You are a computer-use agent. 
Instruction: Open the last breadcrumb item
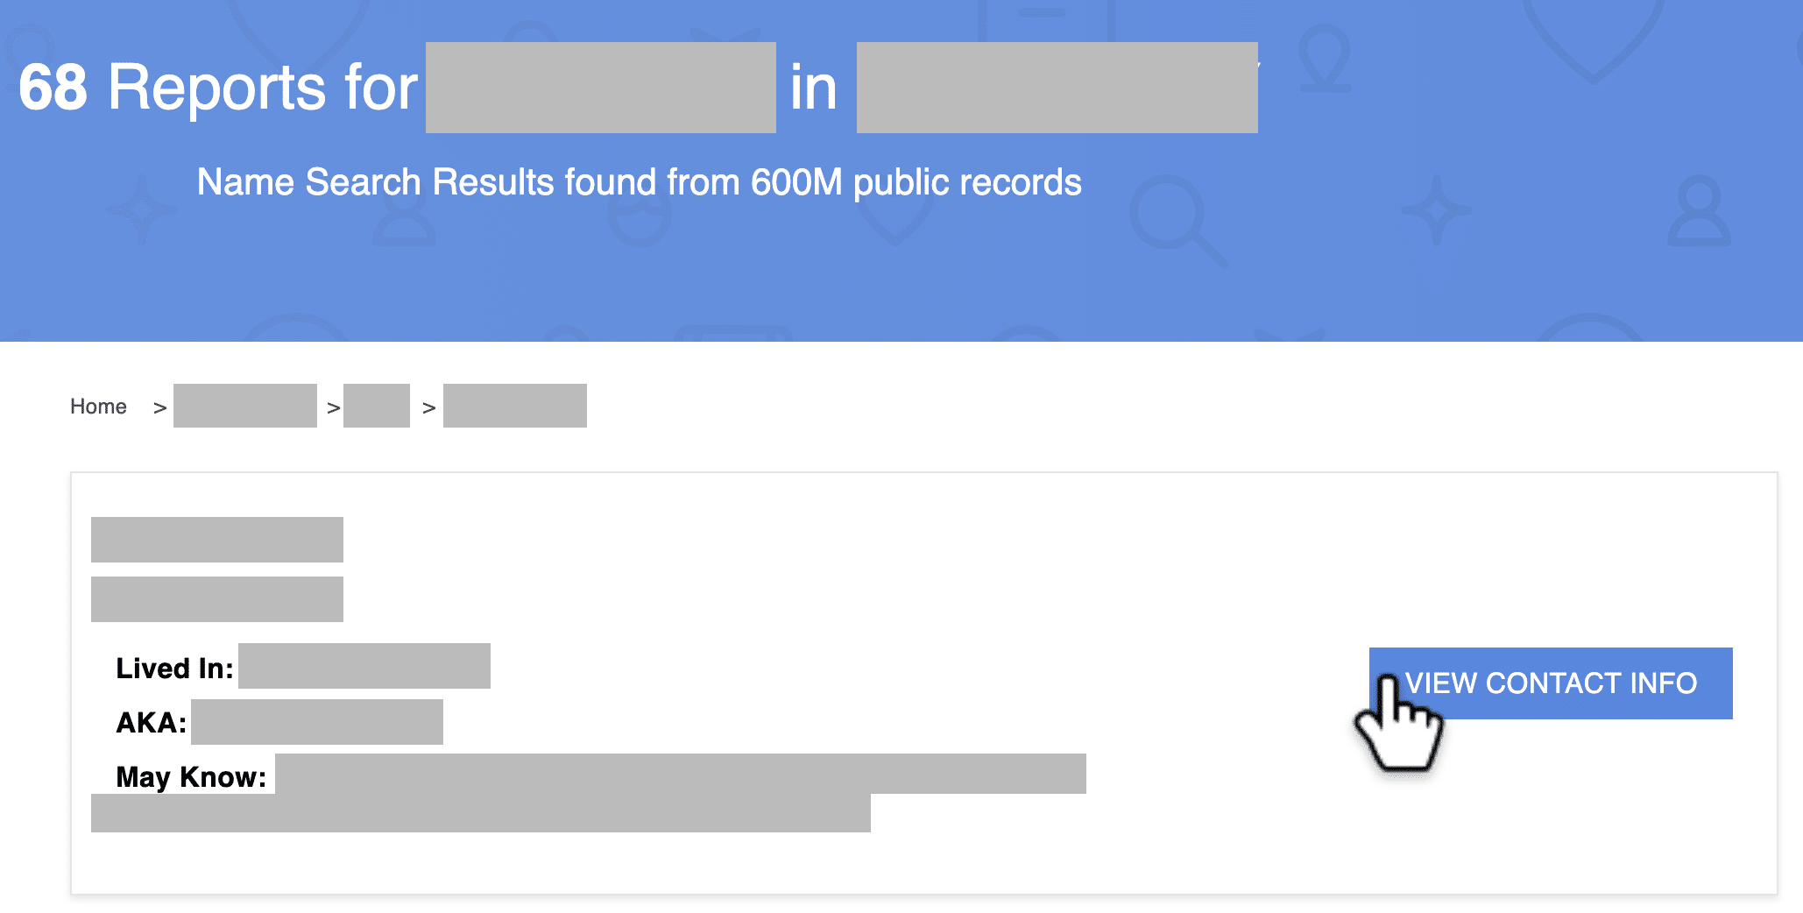click(x=515, y=406)
